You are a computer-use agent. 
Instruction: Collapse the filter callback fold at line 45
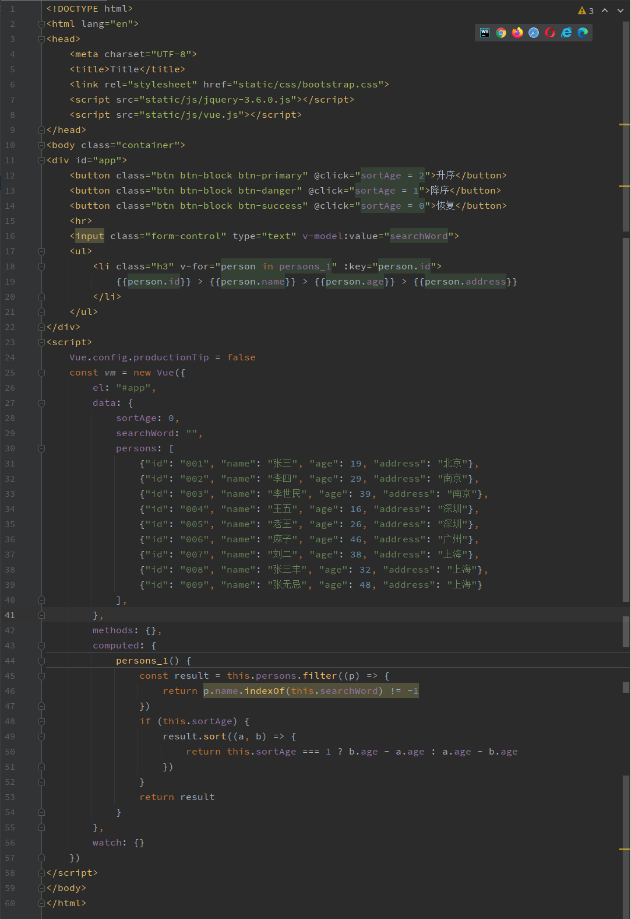pos(41,676)
